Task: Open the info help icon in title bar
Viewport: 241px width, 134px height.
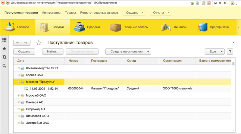Action: [x=233, y=3]
